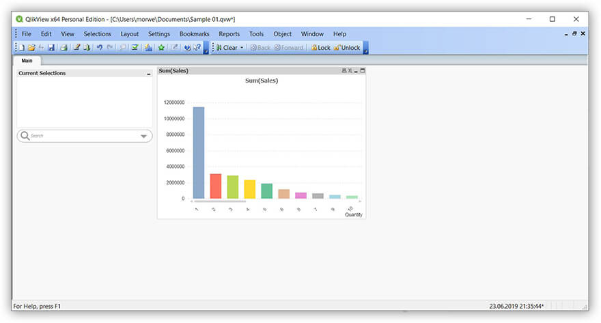Click the chart scrollbar's left arrow
The width and height of the screenshot is (601, 323).
click(x=192, y=201)
